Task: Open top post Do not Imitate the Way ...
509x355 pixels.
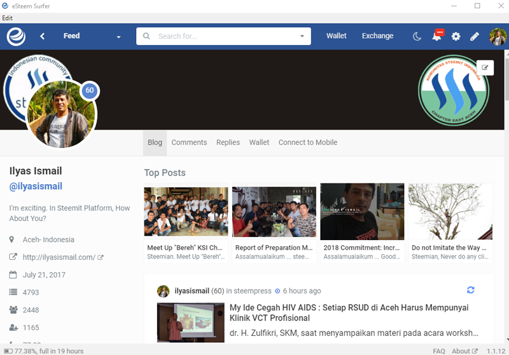Action: (x=450, y=223)
